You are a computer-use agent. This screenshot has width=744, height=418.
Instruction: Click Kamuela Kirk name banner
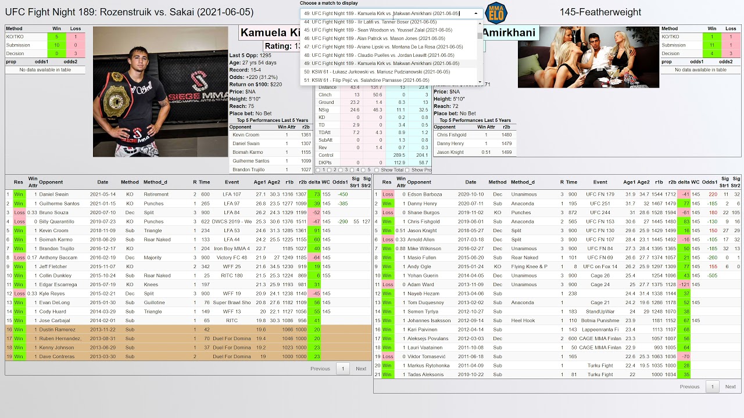270,33
